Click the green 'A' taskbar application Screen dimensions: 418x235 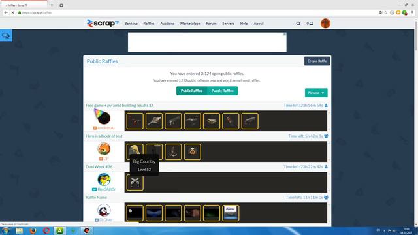[59, 230]
